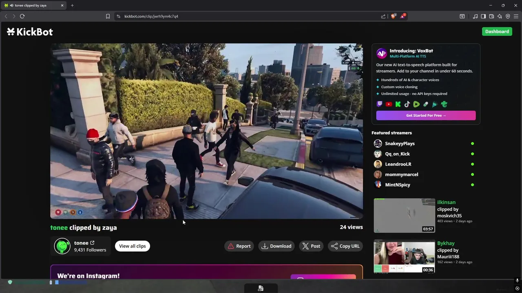Select the 'tonee clipped by zaya' tab
522x293 pixels.
tap(34, 5)
